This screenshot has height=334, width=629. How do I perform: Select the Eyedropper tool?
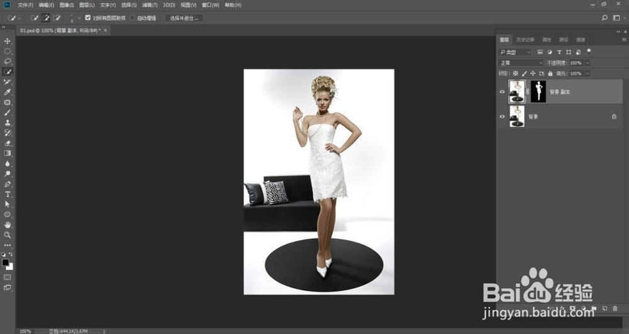7,92
